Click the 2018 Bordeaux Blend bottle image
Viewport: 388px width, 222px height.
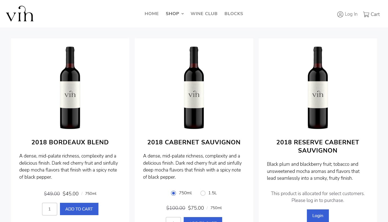point(70,88)
